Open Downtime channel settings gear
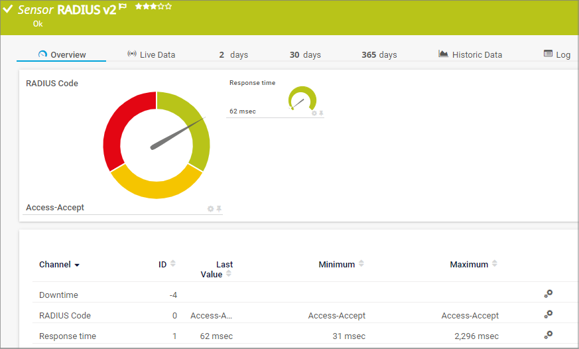The width and height of the screenshot is (579, 349). [548, 293]
